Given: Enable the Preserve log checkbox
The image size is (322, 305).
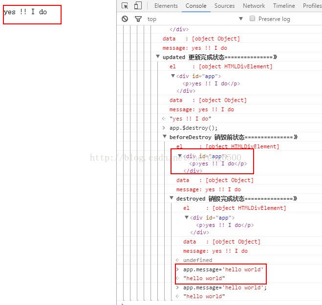Looking at the screenshot, I should (252, 19).
